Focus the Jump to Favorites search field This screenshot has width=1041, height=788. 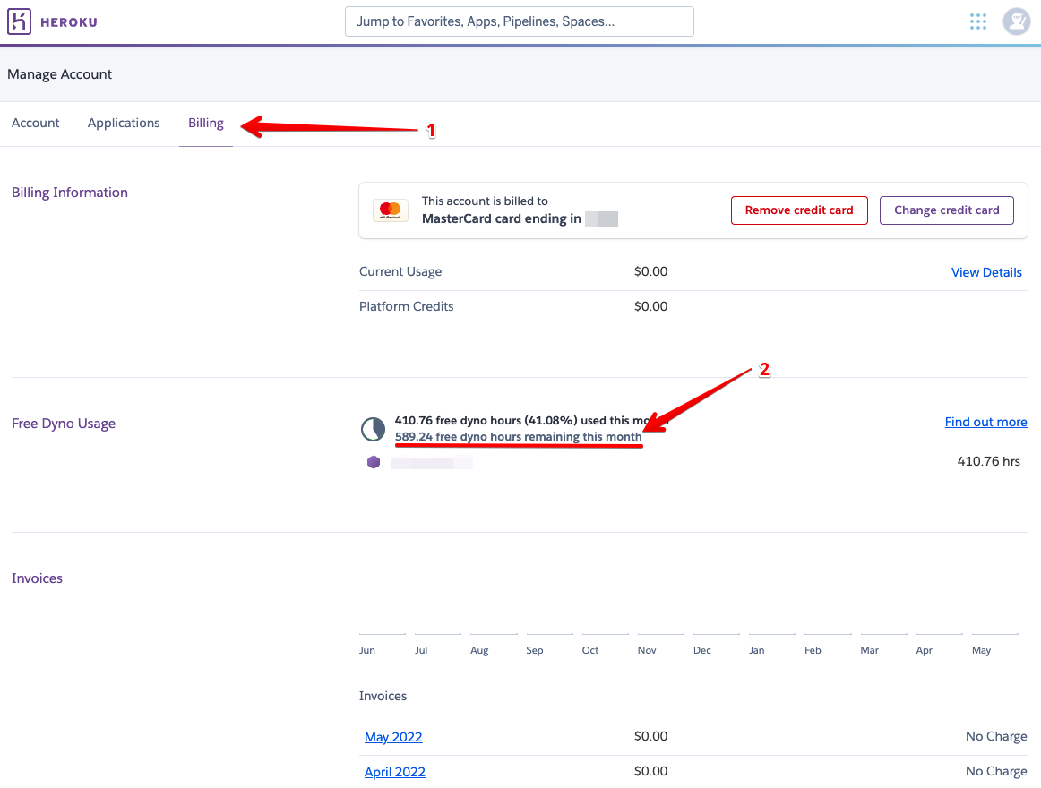tap(520, 21)
